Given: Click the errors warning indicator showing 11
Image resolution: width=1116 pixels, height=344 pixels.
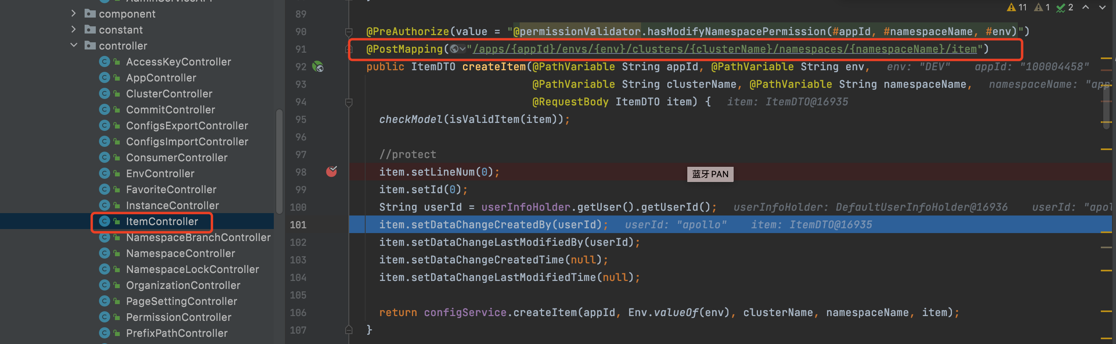Looking at the screenshot, I should [1017, 7].
